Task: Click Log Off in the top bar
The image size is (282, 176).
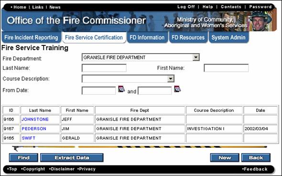Action: click(186, 7)
